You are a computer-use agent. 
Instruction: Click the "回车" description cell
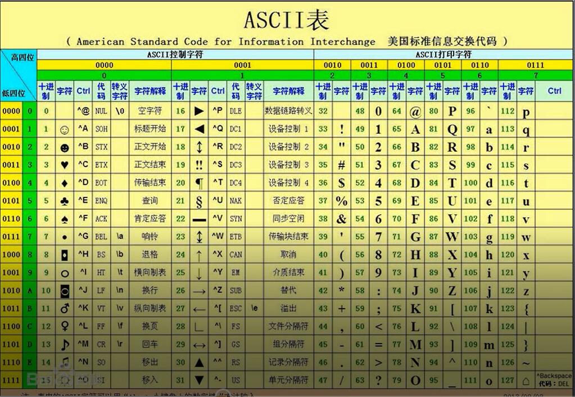[x=150, y=344]
